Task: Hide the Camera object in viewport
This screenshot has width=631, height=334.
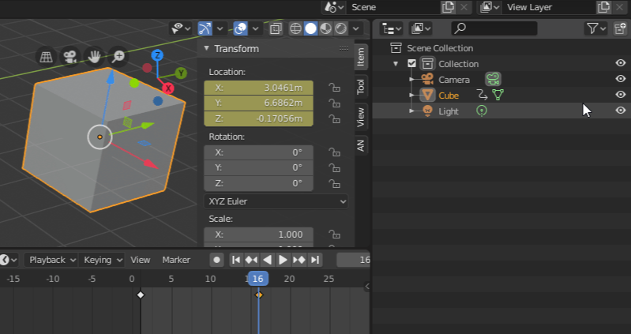Action: (x=621, y=79)
